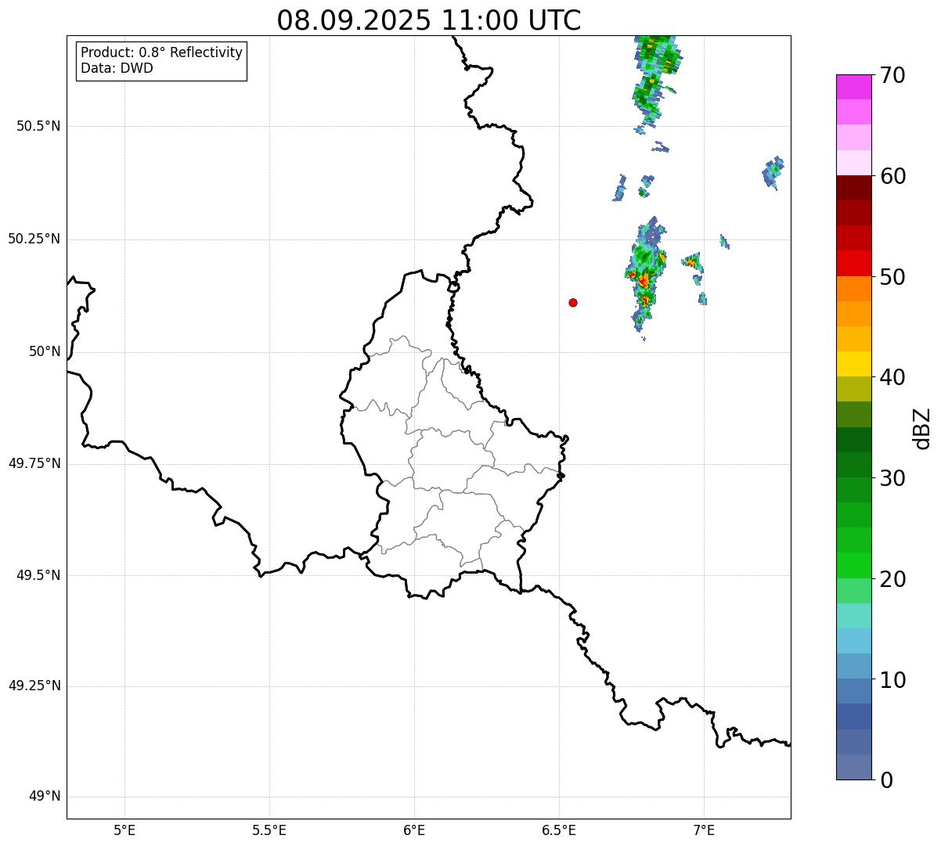Click the dark green colorbar segment near 33
Screen dimensions: 941x846
click(x=853, y=440)
